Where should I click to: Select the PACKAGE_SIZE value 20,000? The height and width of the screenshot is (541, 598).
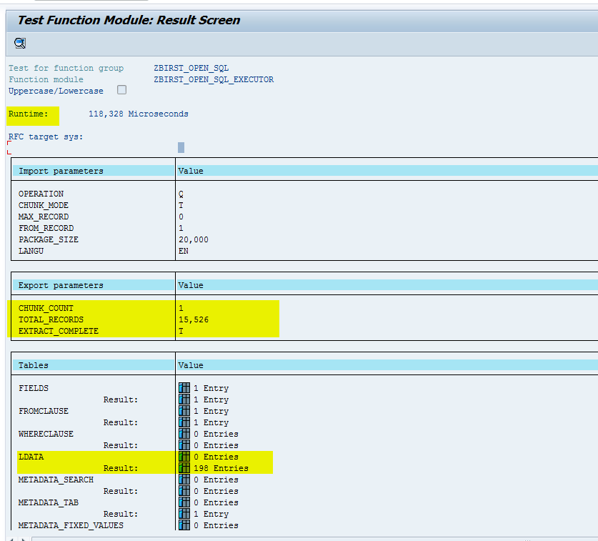[x=194, y=239]
